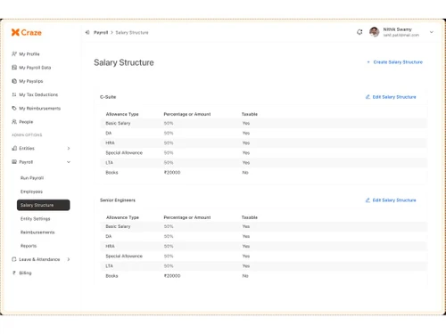Click the Senior Engineers section heading
Viewport: 446px width, 334px height.
[x=118, y=200]
